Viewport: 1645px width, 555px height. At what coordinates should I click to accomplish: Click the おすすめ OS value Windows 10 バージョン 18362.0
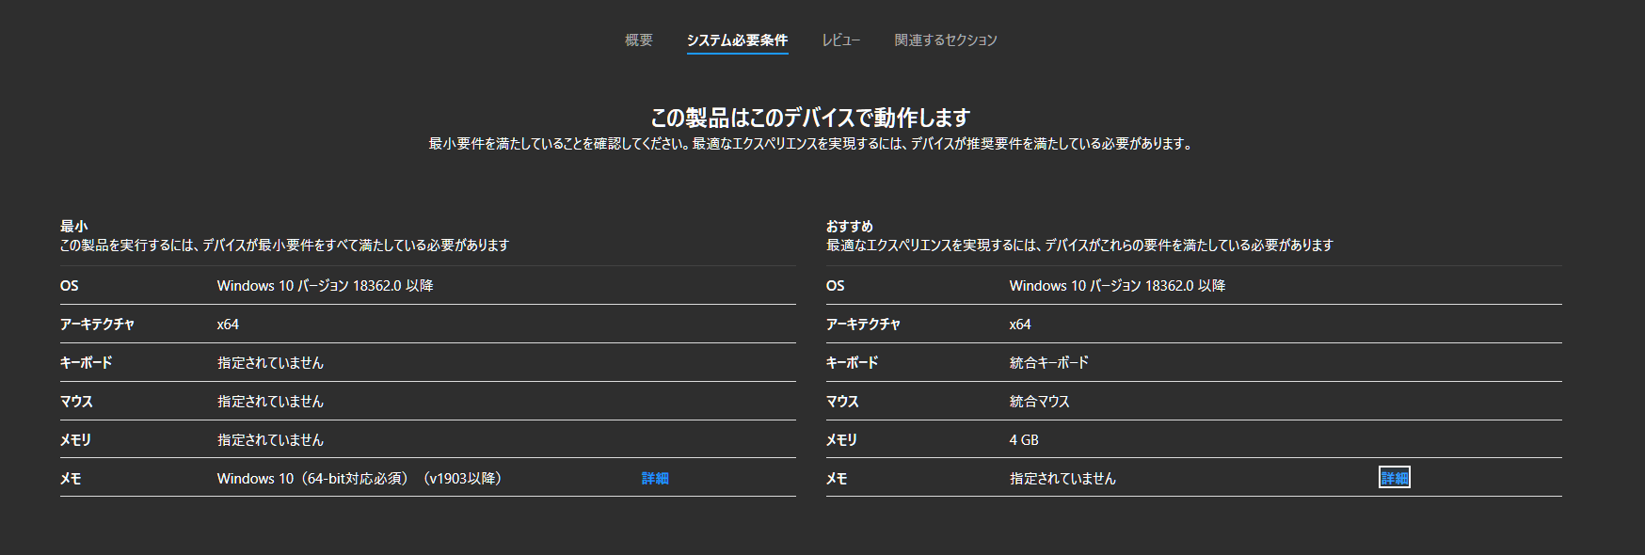(x=1117, y=285)
